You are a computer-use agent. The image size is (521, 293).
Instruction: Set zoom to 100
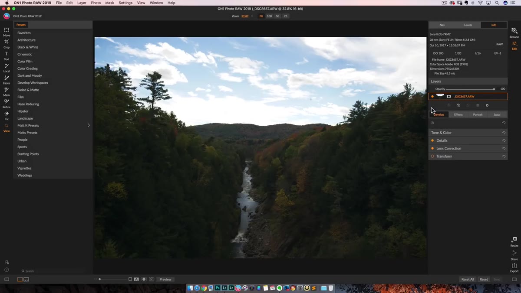click(269, 16)
